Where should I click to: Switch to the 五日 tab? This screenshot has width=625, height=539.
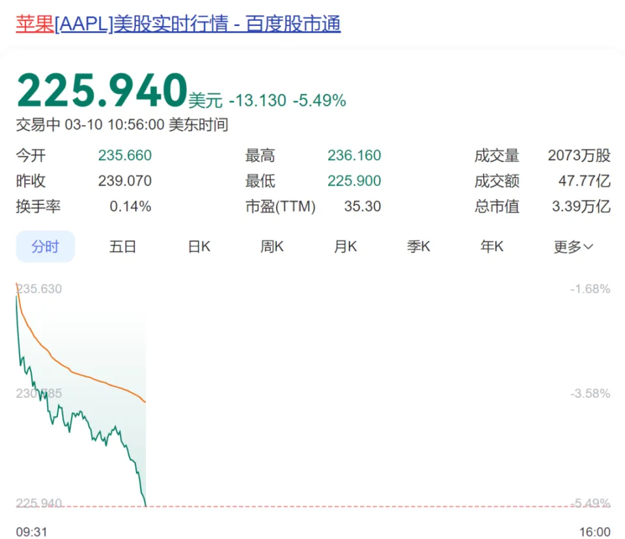pos(122,247)
